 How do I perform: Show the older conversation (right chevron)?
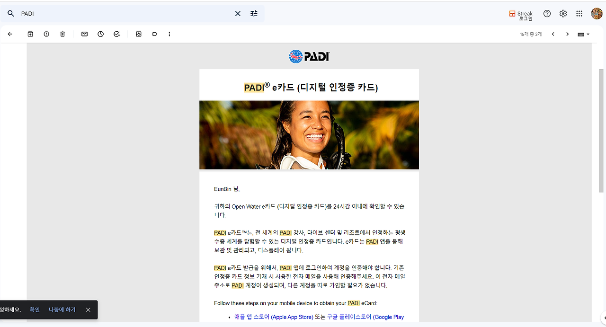pos(567,34)
